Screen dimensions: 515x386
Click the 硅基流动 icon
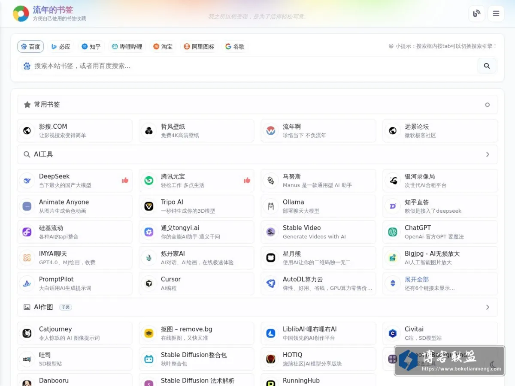[27, 232]
